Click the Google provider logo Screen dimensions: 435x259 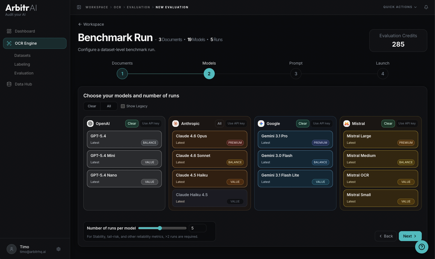tap(261, 124)
